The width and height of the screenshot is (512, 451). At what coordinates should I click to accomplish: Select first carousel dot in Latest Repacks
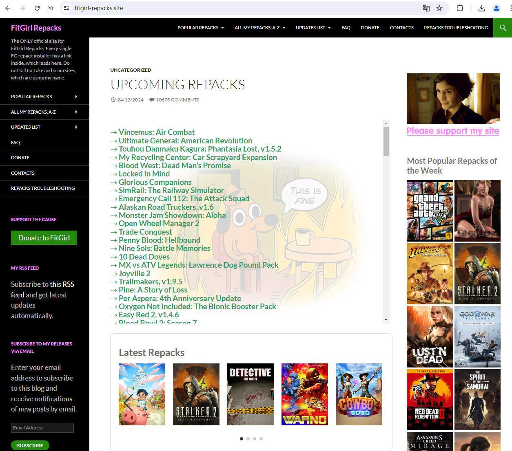[242, 439]
